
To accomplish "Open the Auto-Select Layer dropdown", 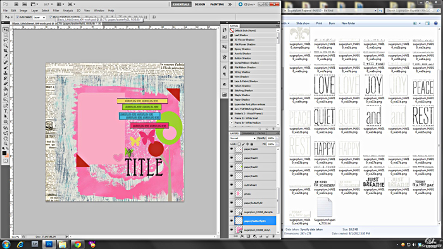I will click(x=39, y=17).
